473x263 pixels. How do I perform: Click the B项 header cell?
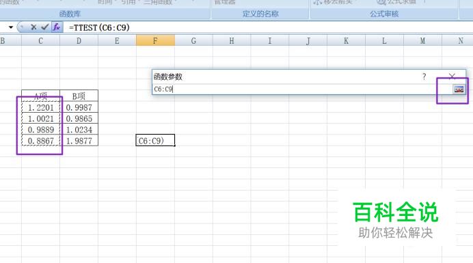[79, 96]
